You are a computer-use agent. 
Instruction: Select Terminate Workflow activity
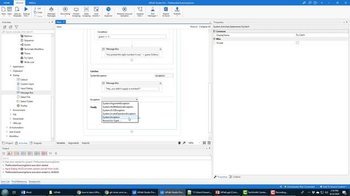[x=34, y=49]
